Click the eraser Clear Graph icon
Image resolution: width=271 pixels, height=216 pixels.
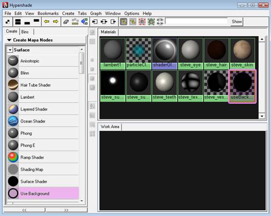click(x=66, y=22)
